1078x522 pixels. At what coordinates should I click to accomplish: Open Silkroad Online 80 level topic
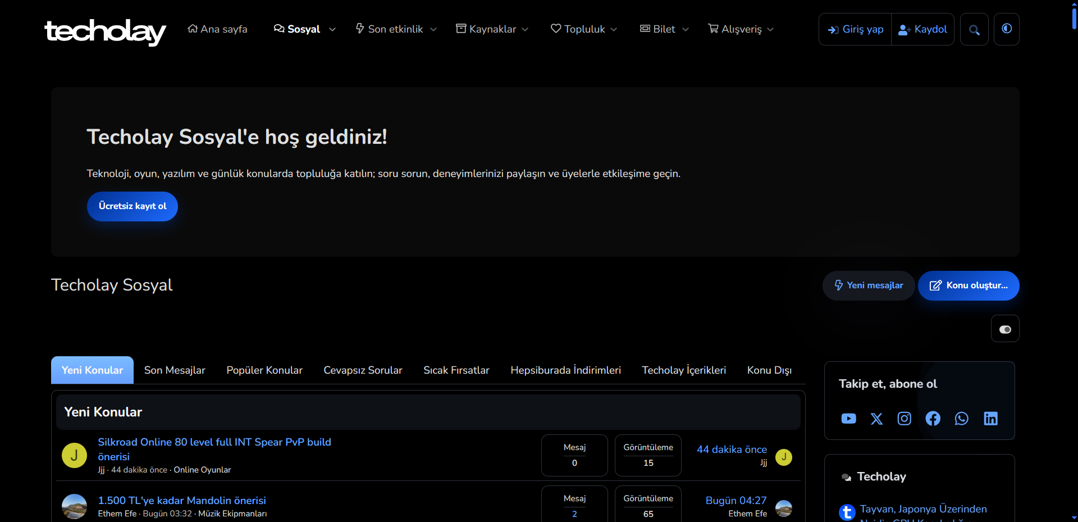point(214,449)
